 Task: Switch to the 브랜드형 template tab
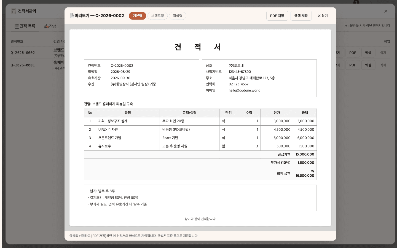(157, 16)
